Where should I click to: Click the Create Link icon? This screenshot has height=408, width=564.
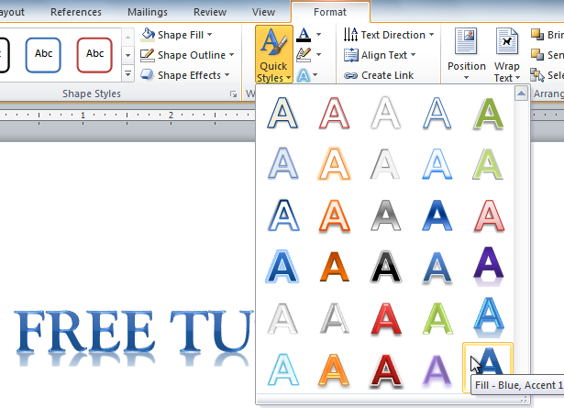[351, 76]
